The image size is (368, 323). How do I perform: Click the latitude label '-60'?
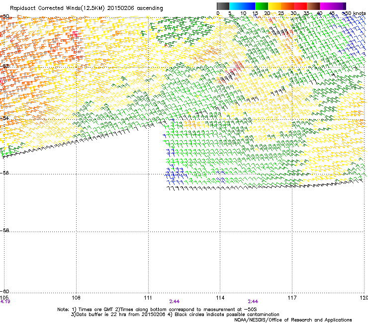click(4, 291)
